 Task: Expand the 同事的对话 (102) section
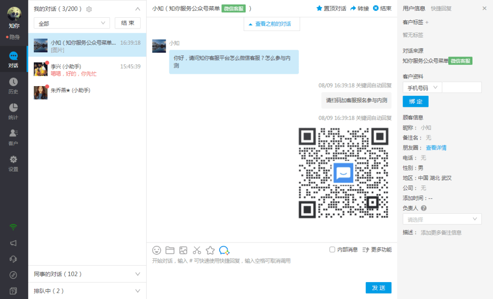87,274
